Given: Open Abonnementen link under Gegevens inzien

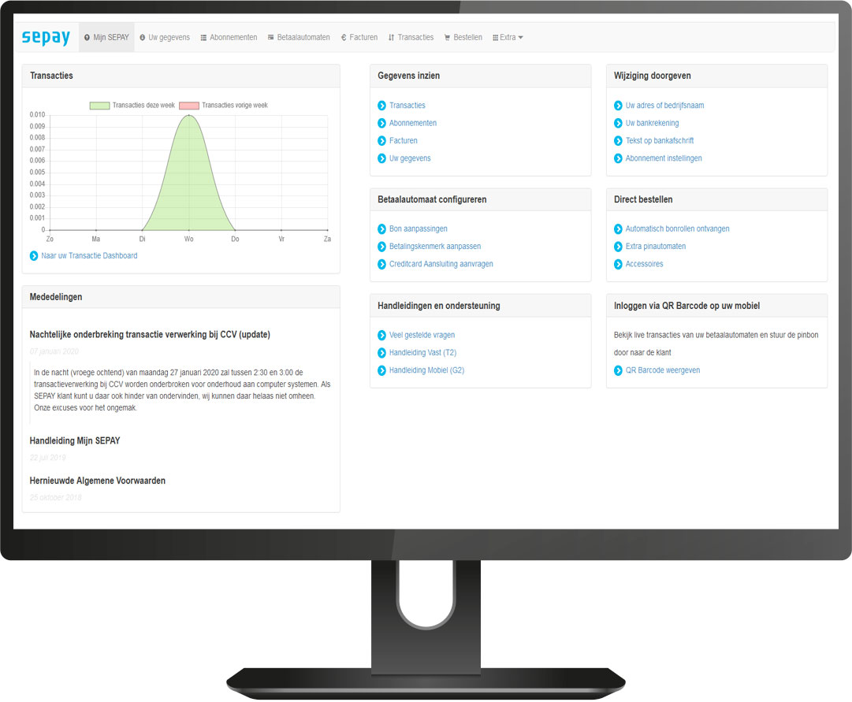Looking at the screenshot, I should [413, 124].
